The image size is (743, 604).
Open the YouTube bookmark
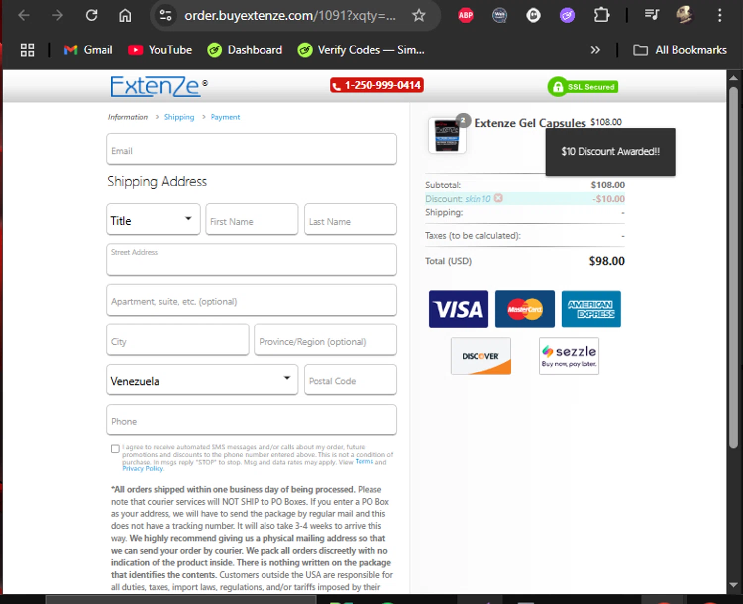click(x=160, y=50)
